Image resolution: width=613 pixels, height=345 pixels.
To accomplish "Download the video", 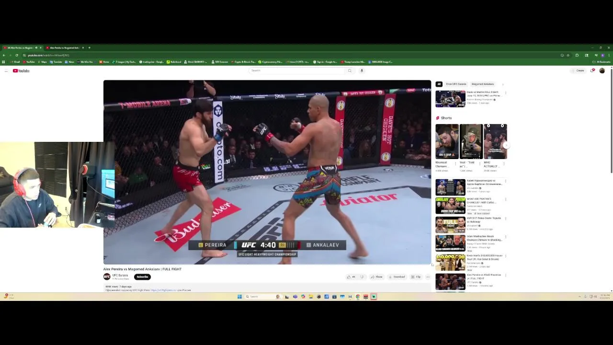I will point(397,277).
